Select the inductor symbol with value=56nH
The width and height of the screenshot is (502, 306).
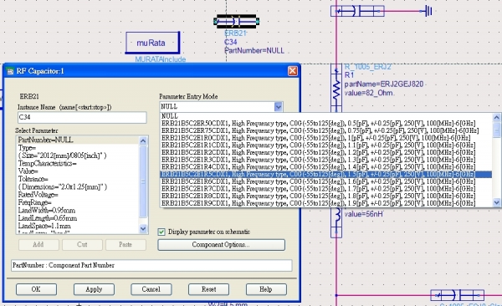click(x=336, y=222)
